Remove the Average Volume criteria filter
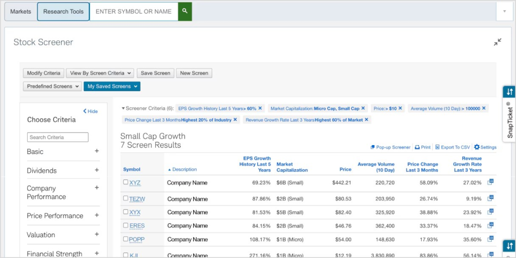 point(484,108)
